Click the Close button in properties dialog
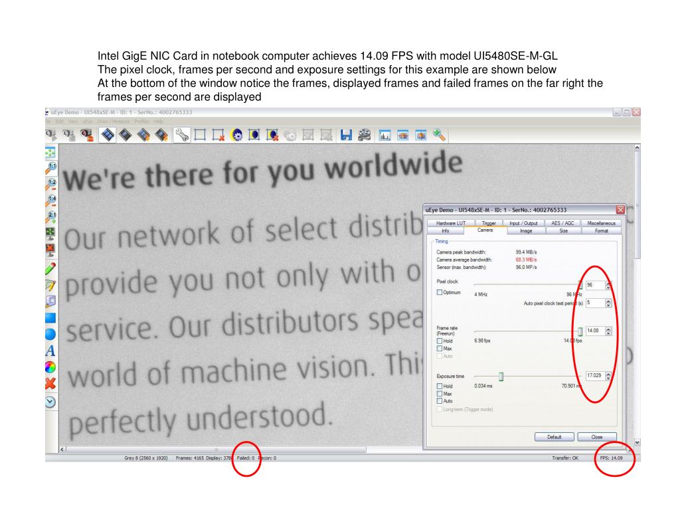 tap(597, 437)
